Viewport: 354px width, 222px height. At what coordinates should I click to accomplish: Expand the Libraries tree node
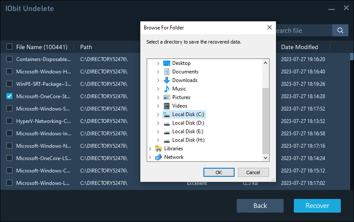(x=150, y=149)
